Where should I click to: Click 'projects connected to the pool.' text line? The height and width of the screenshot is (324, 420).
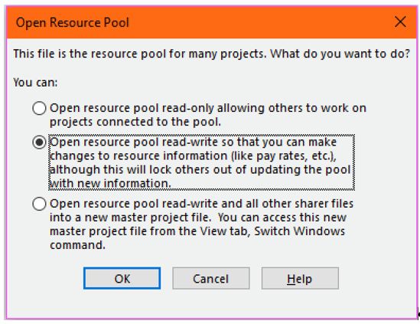click(x=135, y=122)
